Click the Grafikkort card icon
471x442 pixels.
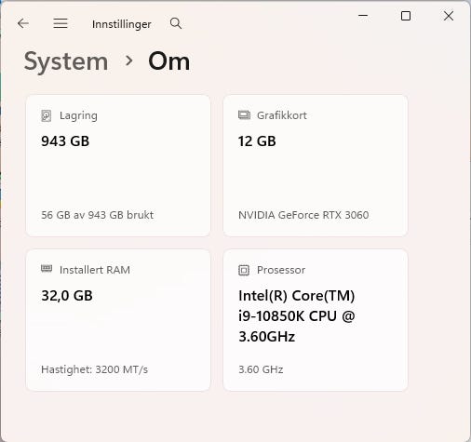coord(244,115)
